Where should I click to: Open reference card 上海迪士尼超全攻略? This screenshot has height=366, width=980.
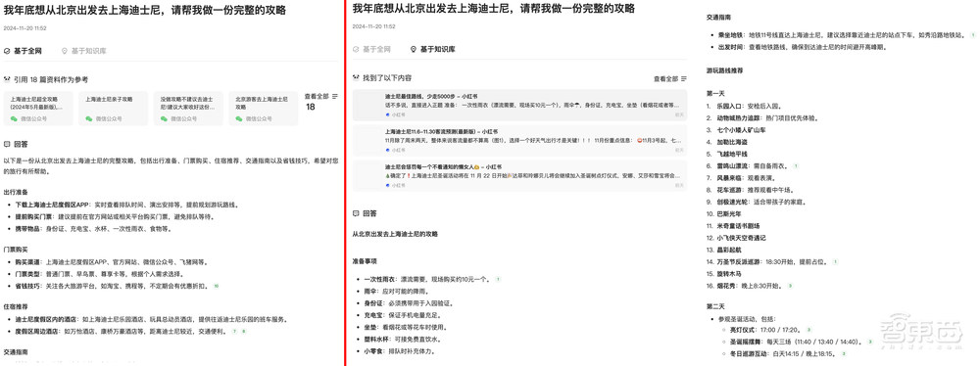[x=39, y=108]
